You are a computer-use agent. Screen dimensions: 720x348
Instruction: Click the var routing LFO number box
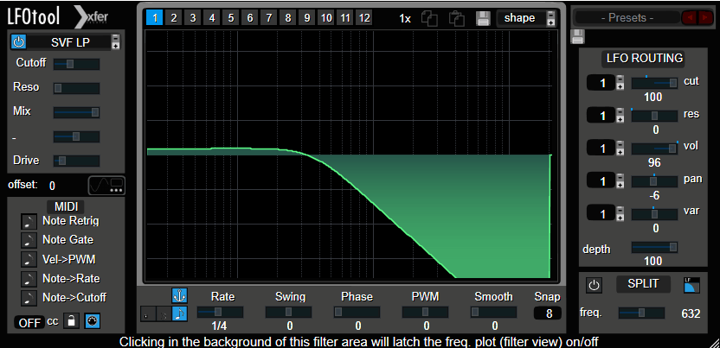pos(601,214)
